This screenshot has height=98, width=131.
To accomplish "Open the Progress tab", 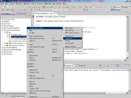I will point(81,65).
